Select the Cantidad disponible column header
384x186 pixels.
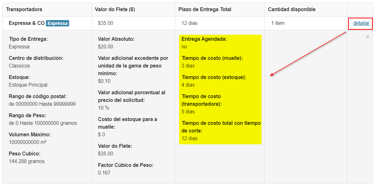tap(292, 10)
